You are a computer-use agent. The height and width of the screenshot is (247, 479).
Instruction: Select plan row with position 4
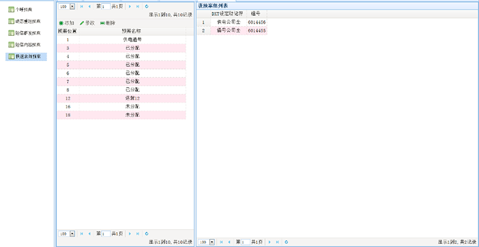[121, 56]
